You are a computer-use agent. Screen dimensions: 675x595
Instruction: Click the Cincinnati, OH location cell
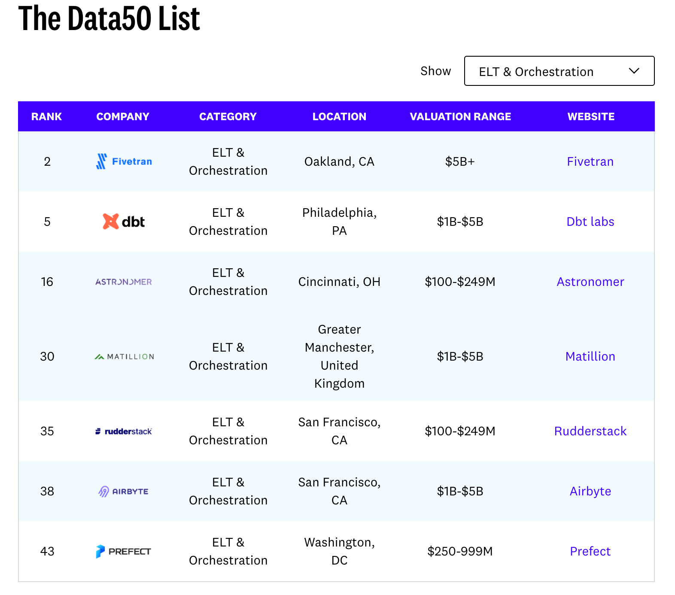pyautogui.click(x=339, y=282)
